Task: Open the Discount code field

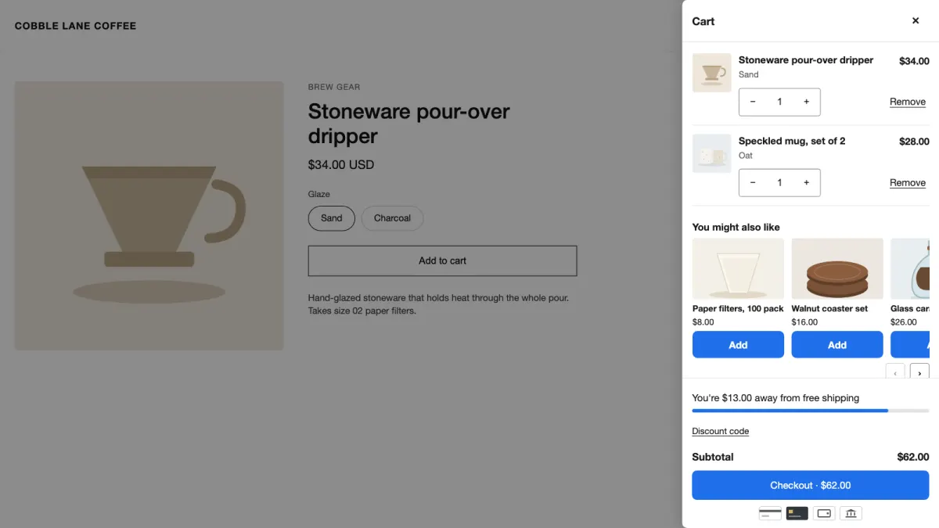Action: 720,431
